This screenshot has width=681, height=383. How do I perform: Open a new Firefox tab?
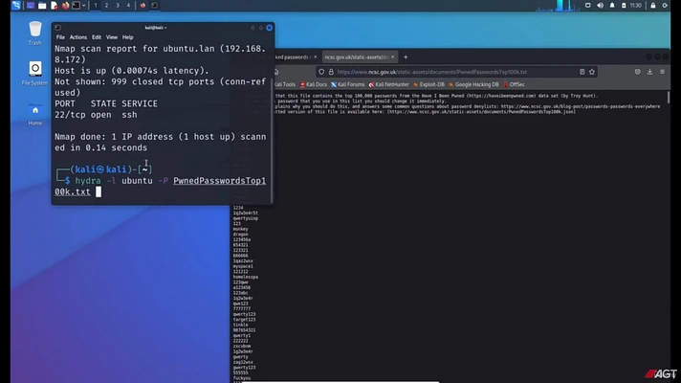click(x=406, y=56)
